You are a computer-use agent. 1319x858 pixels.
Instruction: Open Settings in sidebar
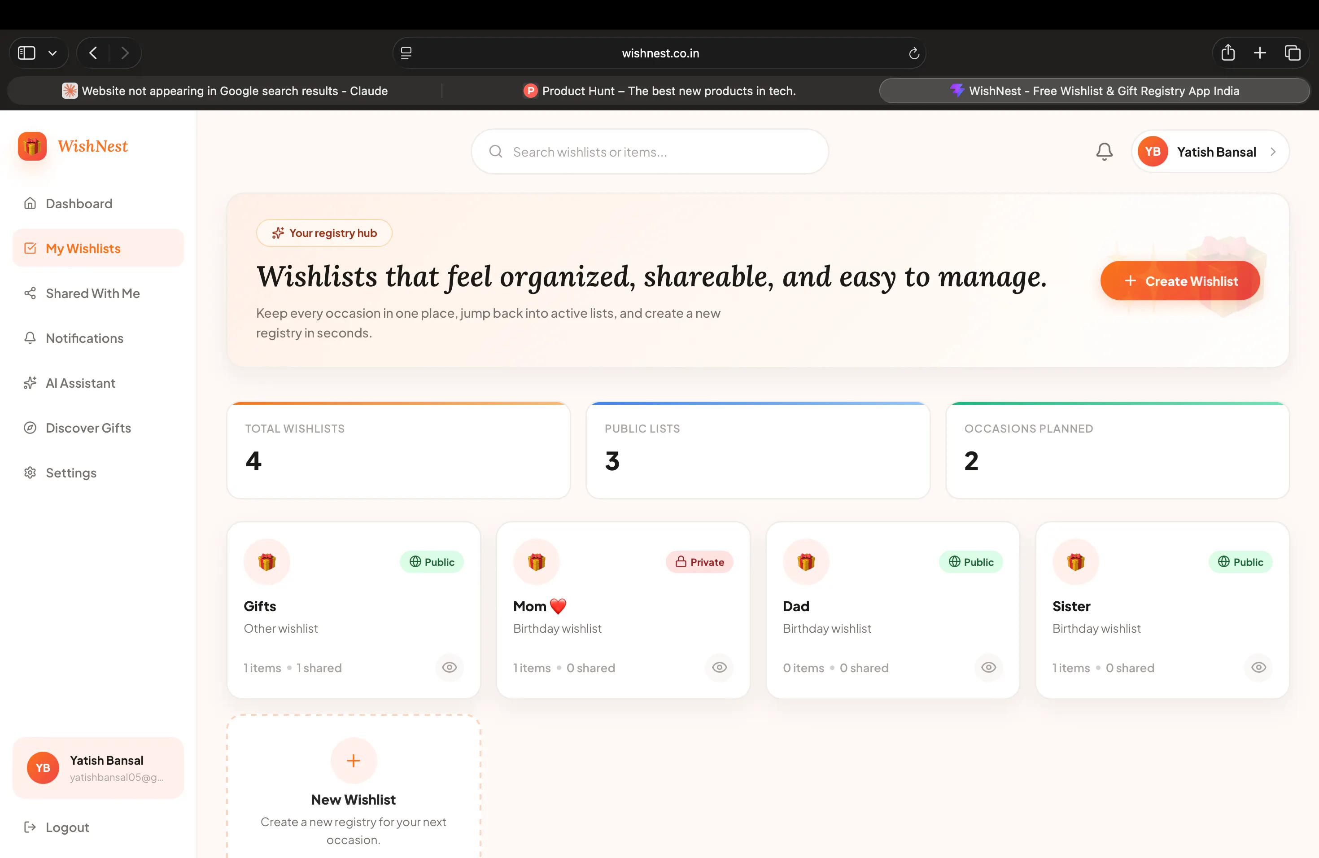point(98,473)
